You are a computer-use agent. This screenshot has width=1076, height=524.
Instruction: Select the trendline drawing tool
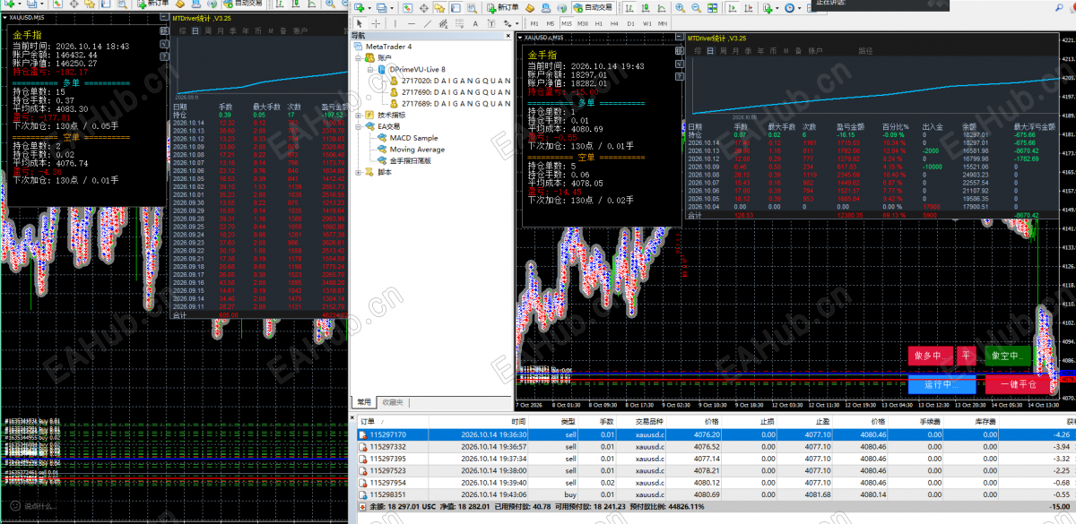428,24
